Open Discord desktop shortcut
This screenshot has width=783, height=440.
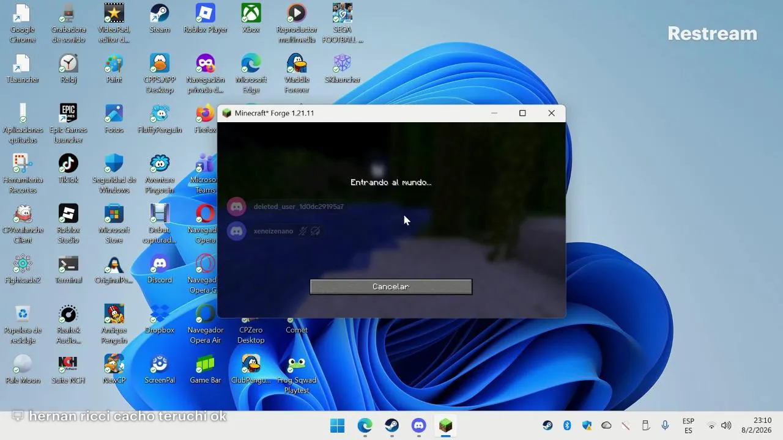[x=160, y=269]
